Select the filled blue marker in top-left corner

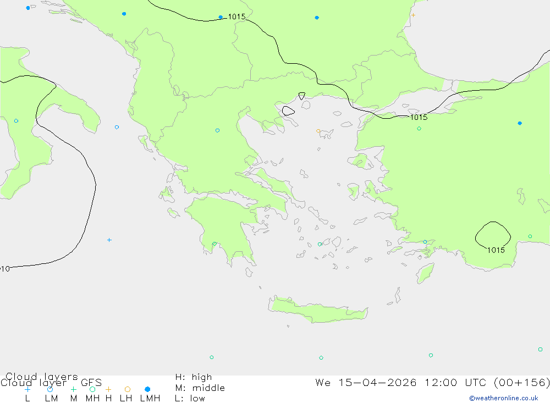[x=28, y=8]
